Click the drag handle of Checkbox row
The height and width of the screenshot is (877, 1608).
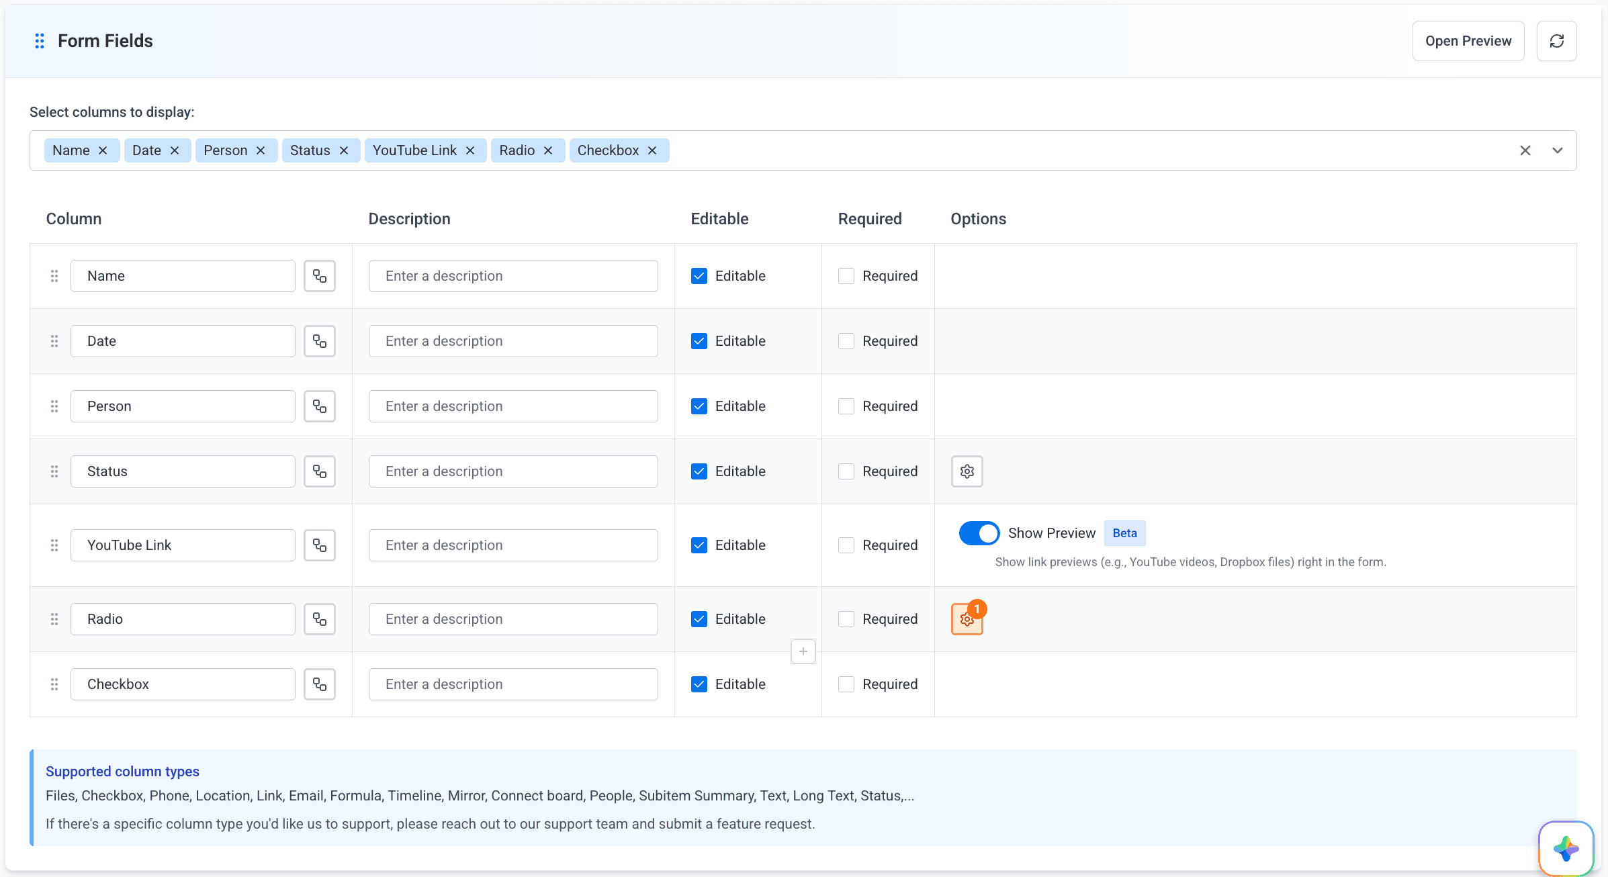[x=54, y=684]
